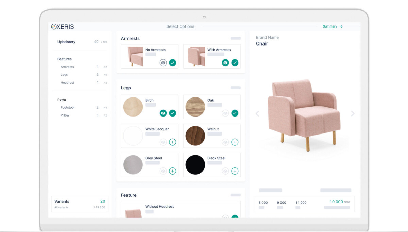Click the pink chair preview image
The width and height of the screenshot is (408, 232).
click(304, 114)
